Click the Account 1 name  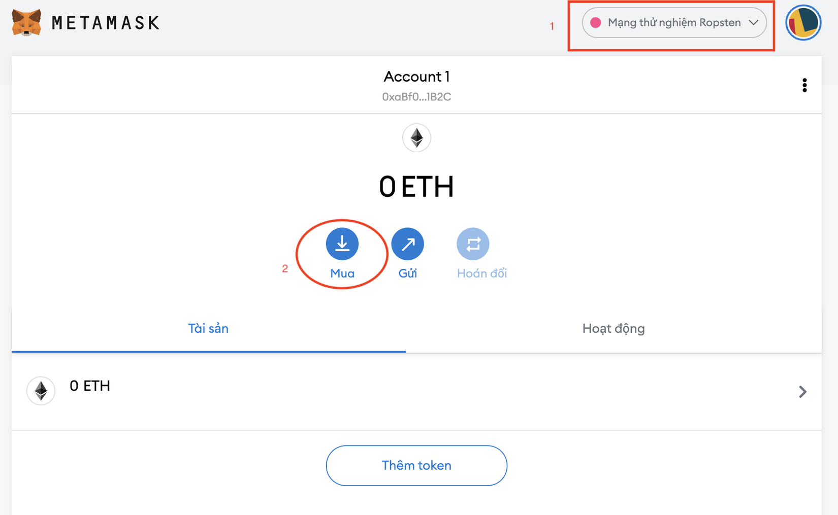pyautogui.click(x=416, y=77)
